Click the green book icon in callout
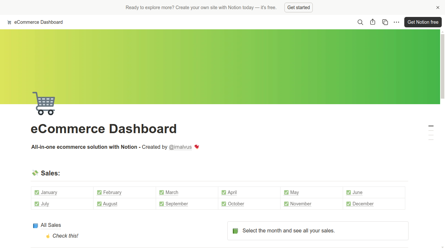The image size is (445, 250). [x=235, y=231]
